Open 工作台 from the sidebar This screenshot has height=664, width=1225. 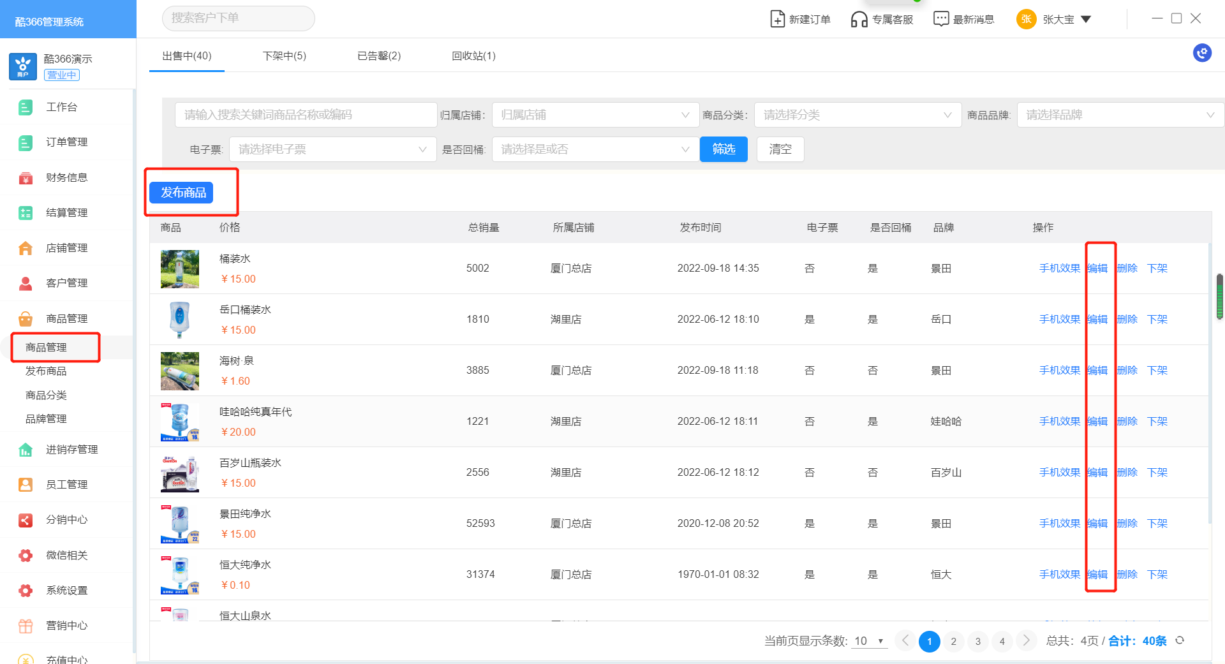click(61, 107)
